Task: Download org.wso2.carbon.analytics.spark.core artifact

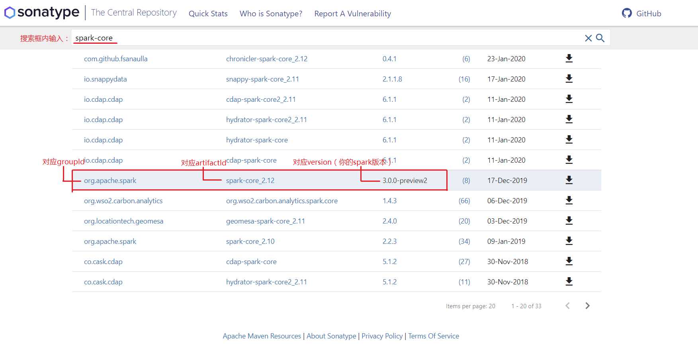Action: (569, 200)
